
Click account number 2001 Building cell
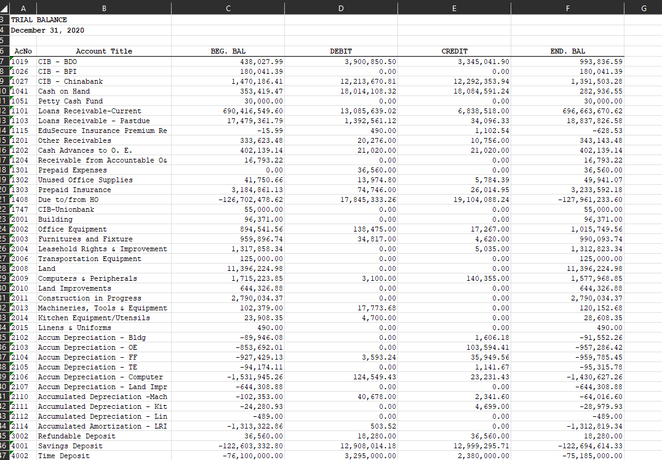tap(23, 219)
